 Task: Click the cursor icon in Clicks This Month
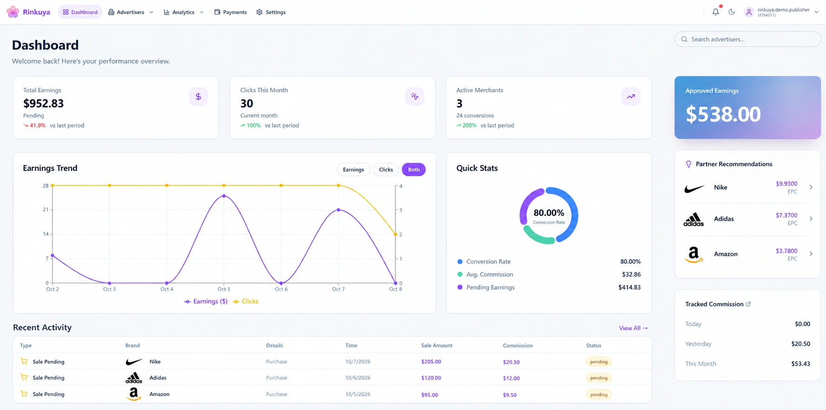coord(415,96)
